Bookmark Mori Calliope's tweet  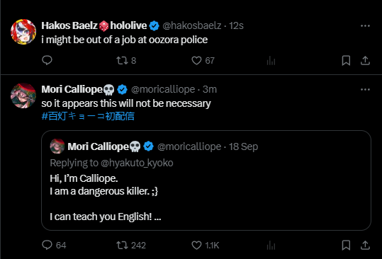tap(346, 245)
